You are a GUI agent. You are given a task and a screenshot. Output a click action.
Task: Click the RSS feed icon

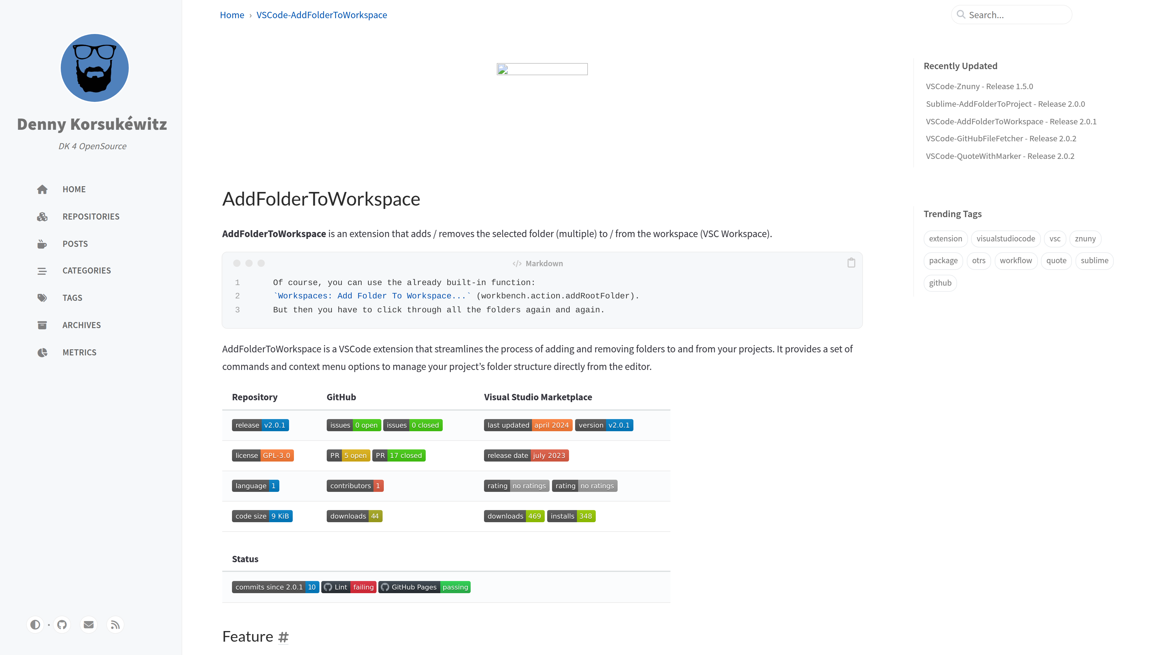click(115, 624)
